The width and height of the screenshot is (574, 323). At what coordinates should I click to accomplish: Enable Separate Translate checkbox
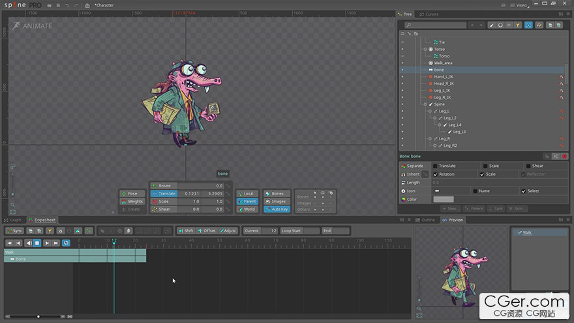point(435,166)
